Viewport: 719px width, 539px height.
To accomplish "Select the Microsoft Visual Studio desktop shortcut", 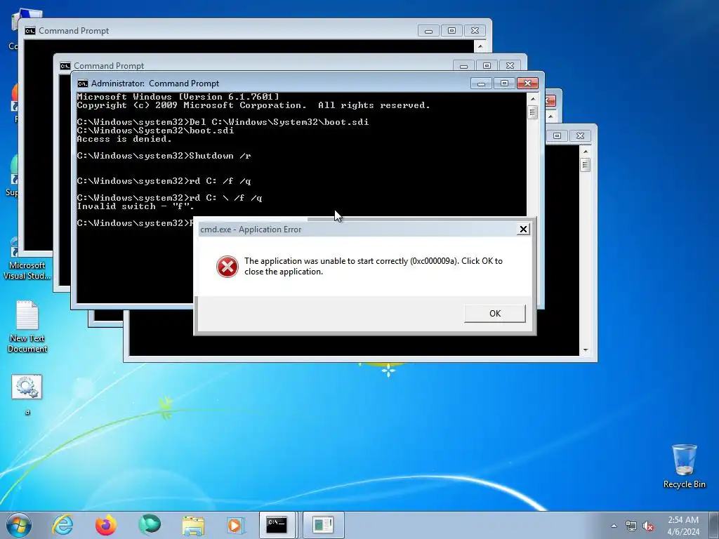I will coord(27,260).
